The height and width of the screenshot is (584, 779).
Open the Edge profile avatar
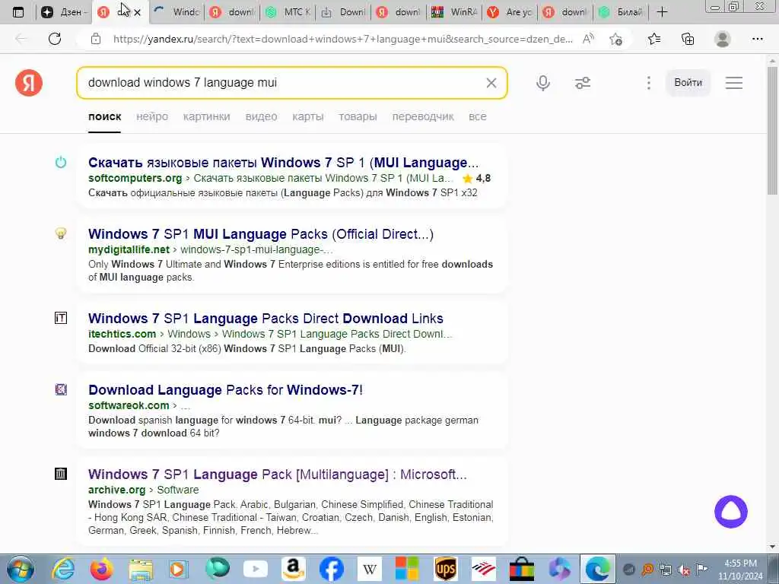click(723, 40)
